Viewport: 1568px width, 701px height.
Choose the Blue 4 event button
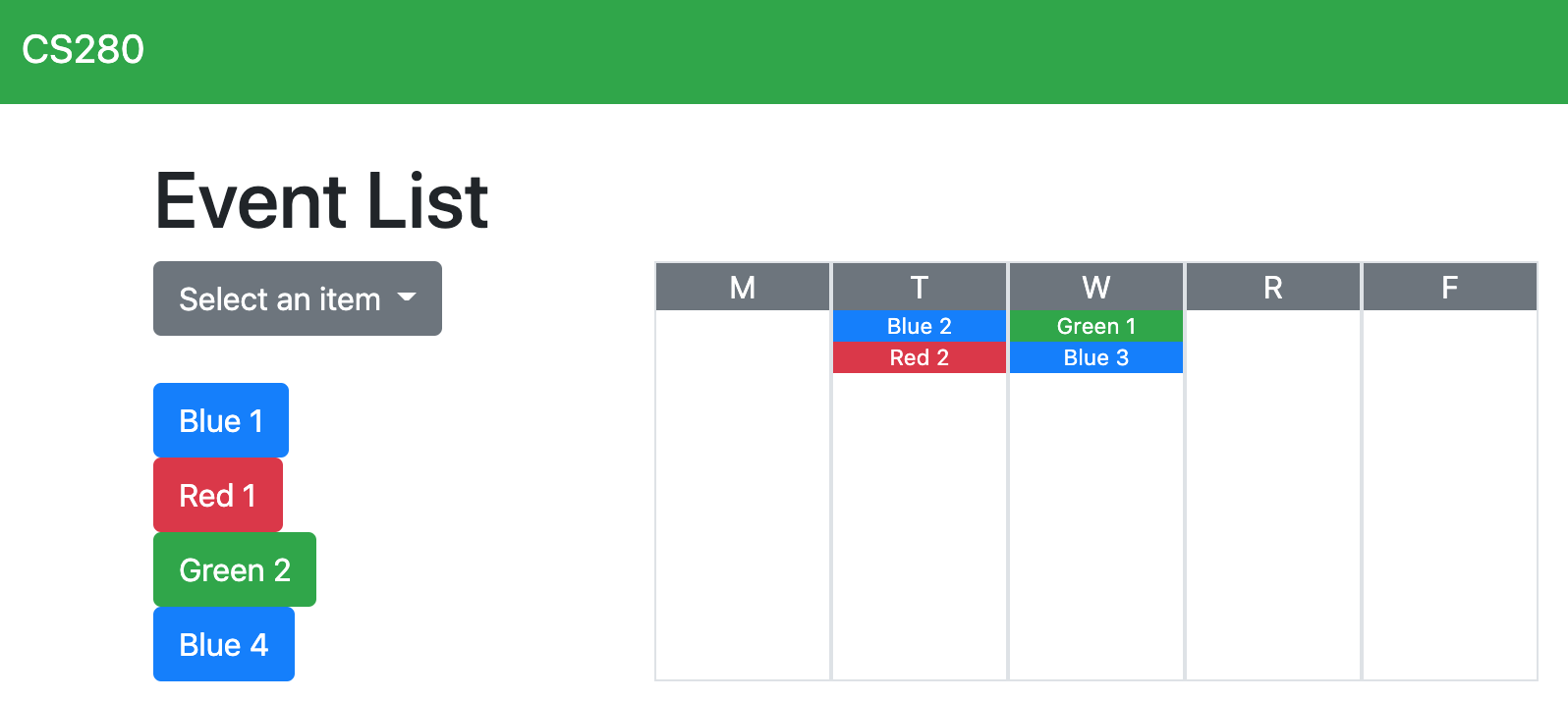coord(224,645)
